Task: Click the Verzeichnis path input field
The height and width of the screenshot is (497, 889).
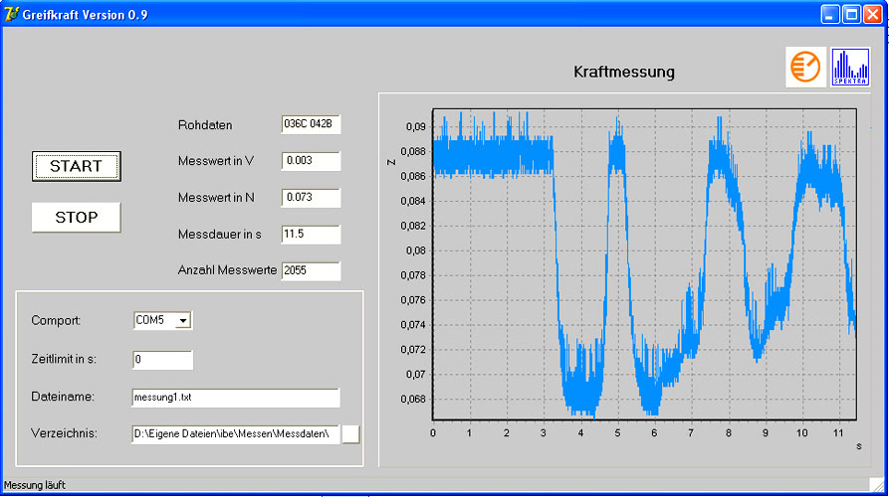Action: click(x=235, y=433)
